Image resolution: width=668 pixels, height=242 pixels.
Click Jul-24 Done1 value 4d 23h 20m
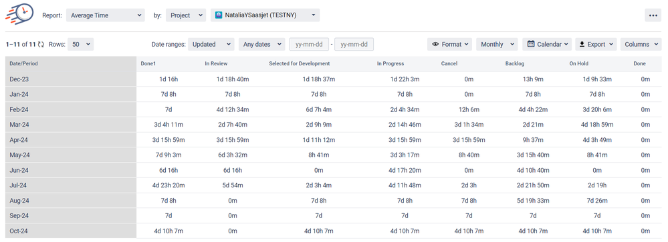pos(169,185)
